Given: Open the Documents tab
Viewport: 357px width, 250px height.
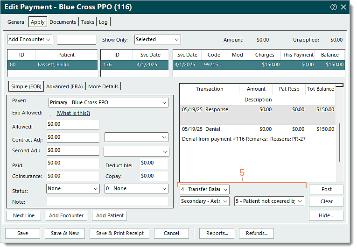Looking at the screenshot, I should point(63,22).
